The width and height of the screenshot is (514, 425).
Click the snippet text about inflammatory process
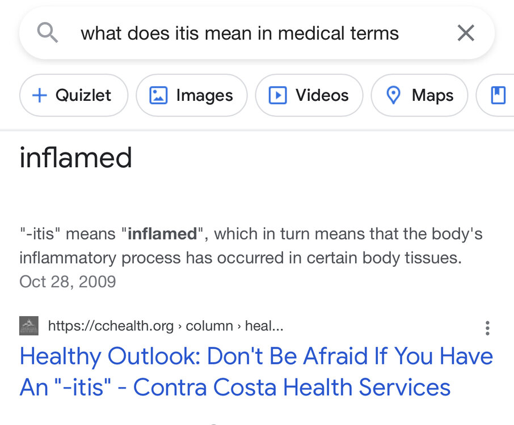coord(241,258)
